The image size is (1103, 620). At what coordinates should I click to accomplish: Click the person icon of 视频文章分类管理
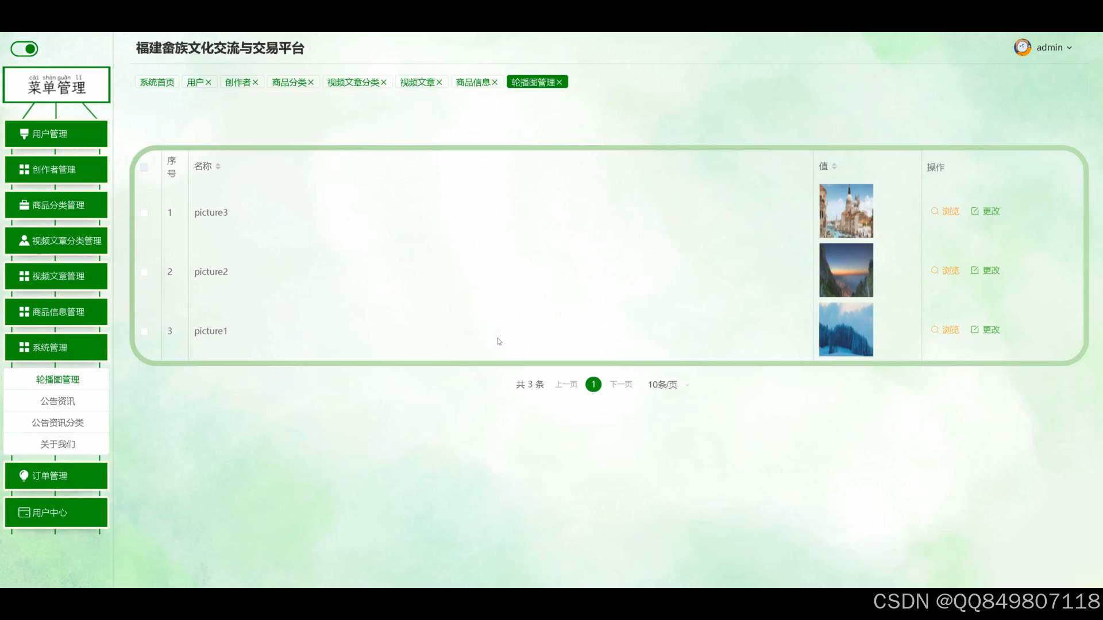pos(24,241)
